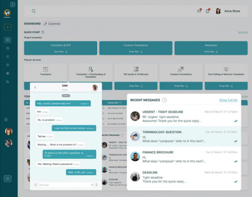Click the checkmark on the Terminology Question message

click(236, 141)
